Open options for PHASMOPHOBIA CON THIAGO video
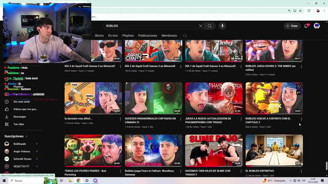The height and width of the screenshot is (184, 328). click(x=241, y=119)
